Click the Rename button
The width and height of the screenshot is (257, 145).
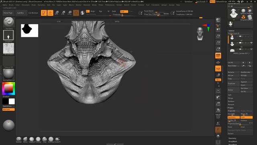[234, 72]
